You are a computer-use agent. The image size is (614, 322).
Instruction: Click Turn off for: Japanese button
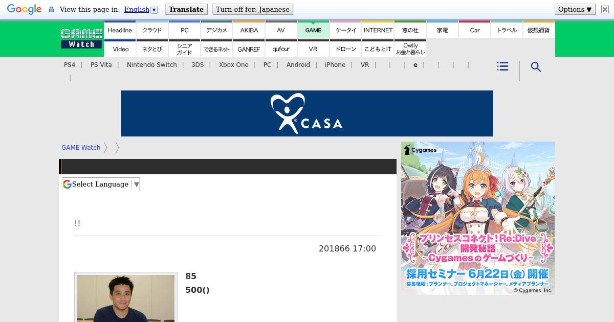[x=253, y=9]
